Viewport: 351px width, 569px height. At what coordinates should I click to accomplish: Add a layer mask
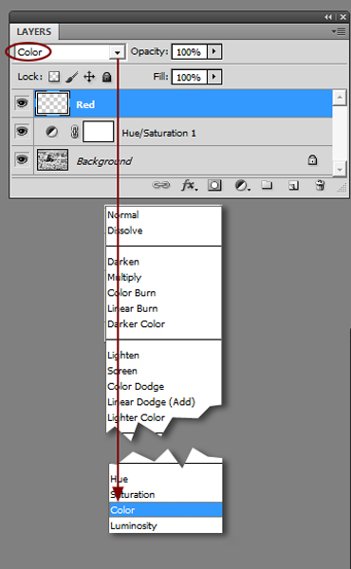(x=214, y=186)
